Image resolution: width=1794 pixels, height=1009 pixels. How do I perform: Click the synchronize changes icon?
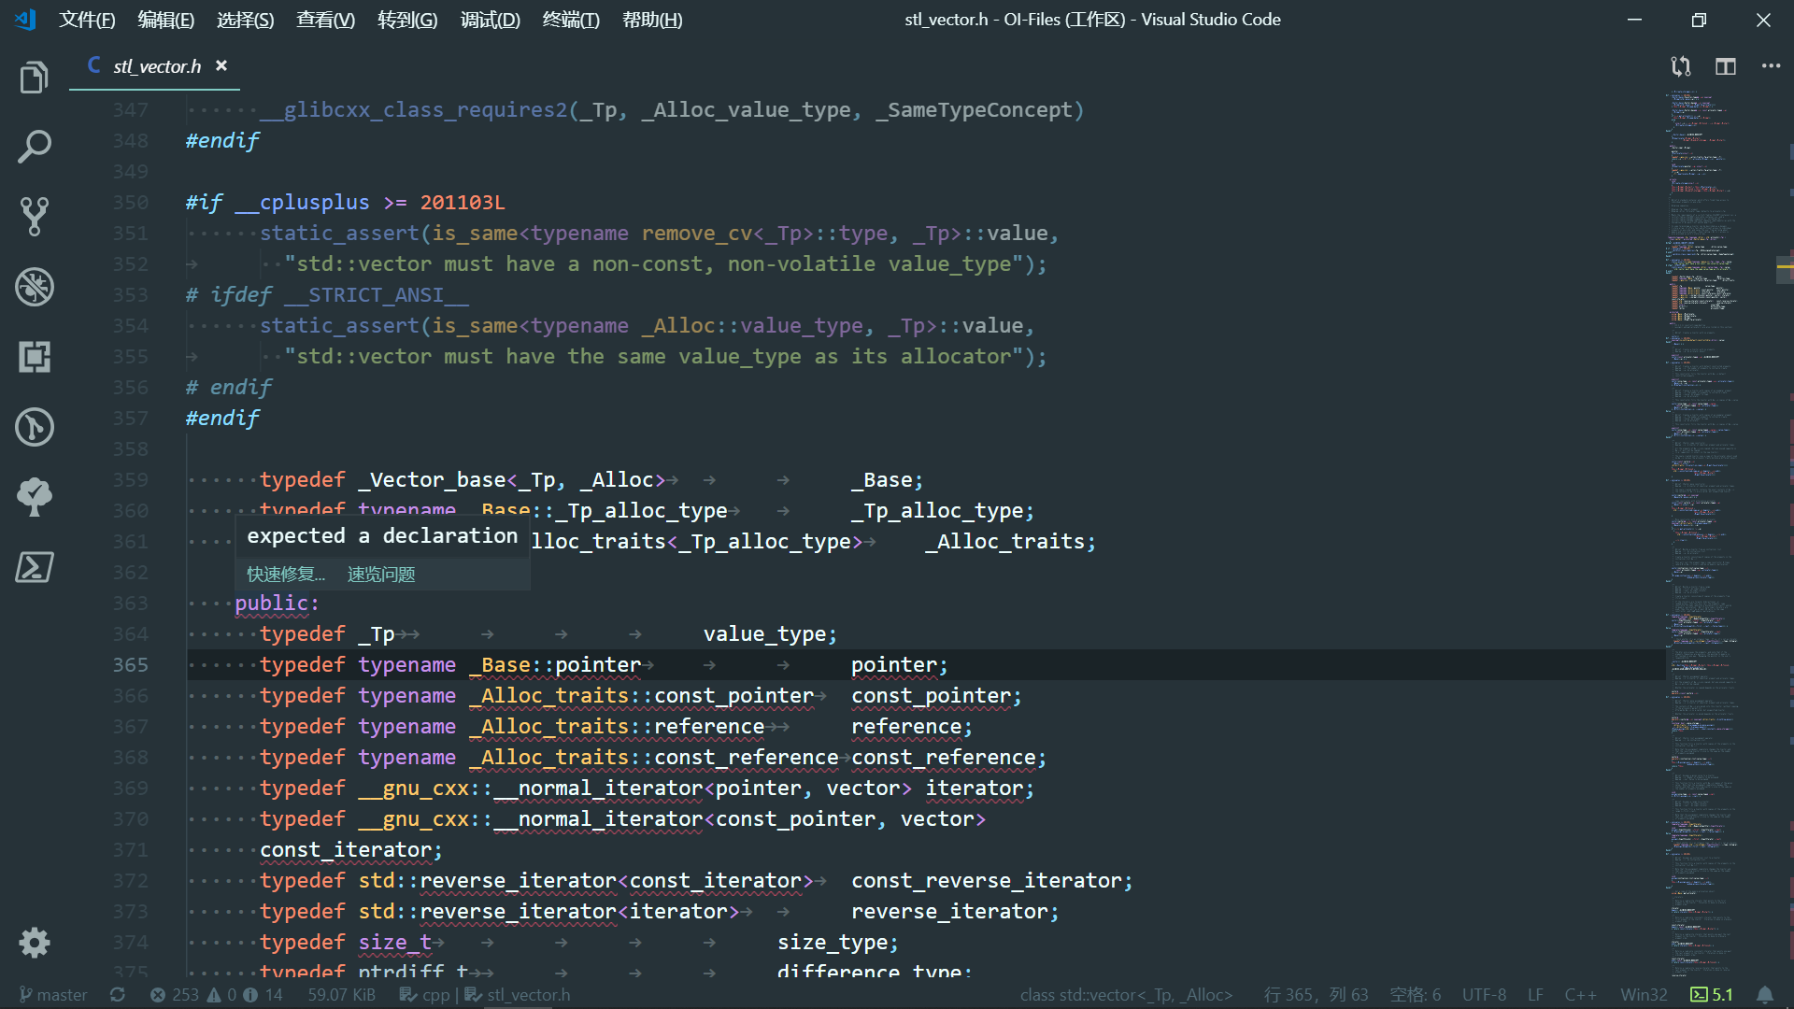point(118,995)
